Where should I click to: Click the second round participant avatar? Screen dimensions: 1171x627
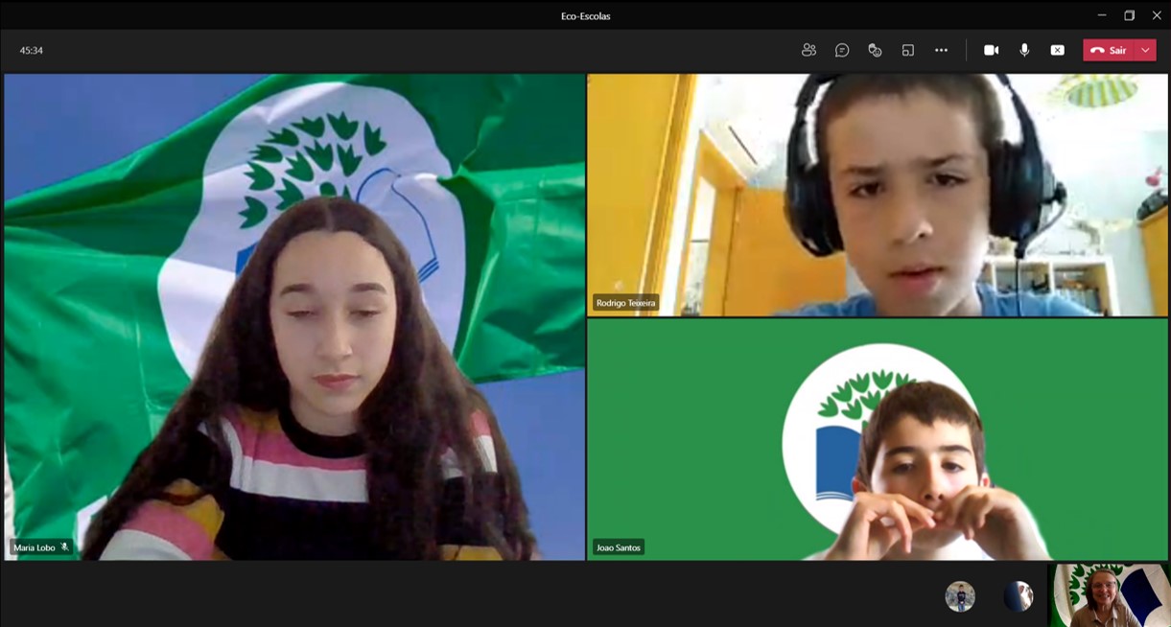[x=1018, y=596]
